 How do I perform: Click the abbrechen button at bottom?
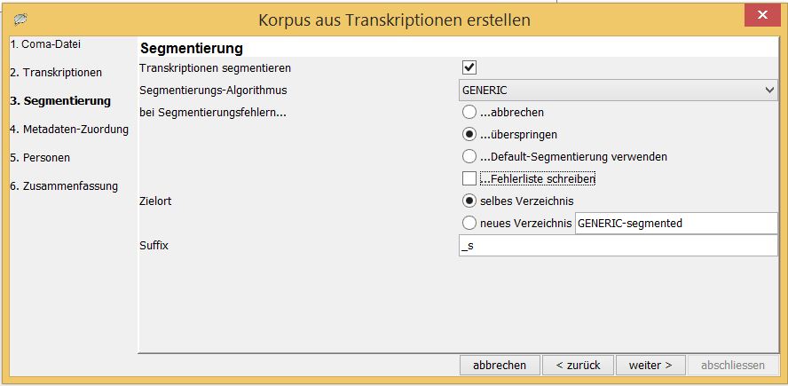click(500, 366)
